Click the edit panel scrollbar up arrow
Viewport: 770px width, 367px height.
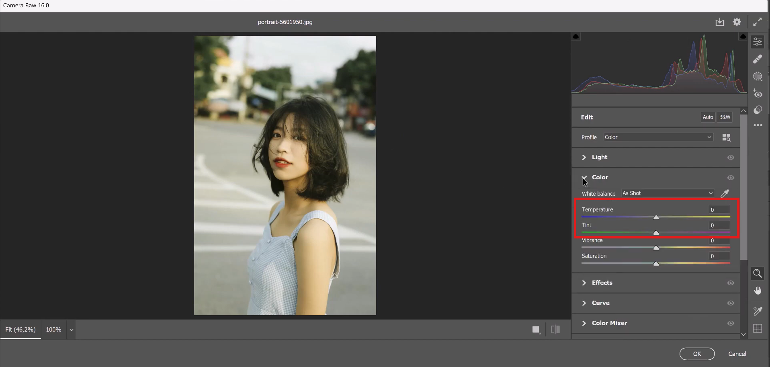click(743, 111)
